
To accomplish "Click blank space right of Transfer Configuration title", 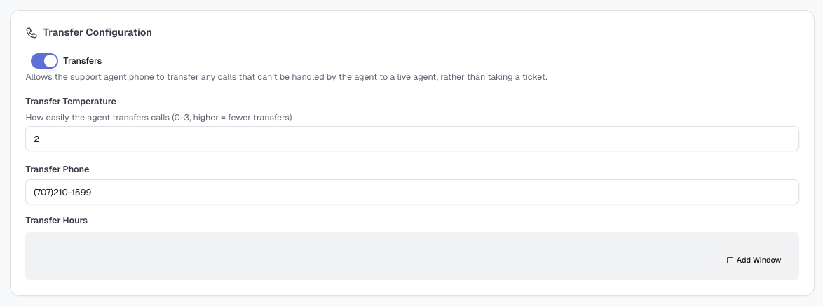I will tap(472, 32).
